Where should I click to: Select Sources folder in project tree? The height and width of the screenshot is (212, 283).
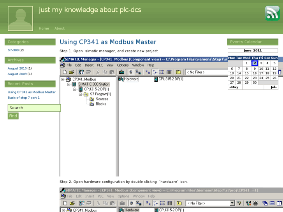click(x=102, y=99)
